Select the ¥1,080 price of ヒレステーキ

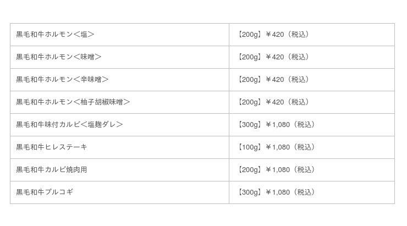point(278,147)
